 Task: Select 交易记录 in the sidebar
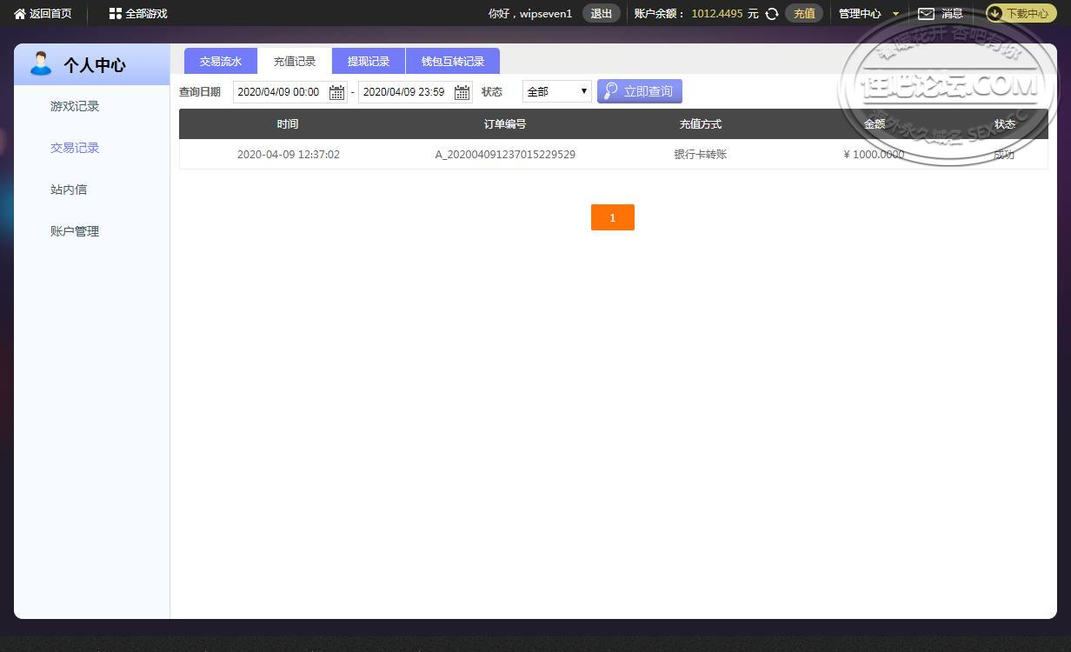tap(75, 148)
